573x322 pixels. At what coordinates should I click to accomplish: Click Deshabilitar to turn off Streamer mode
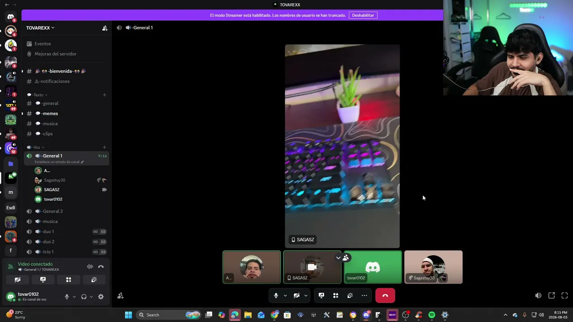pyautogui.click(x=363, y=15)
